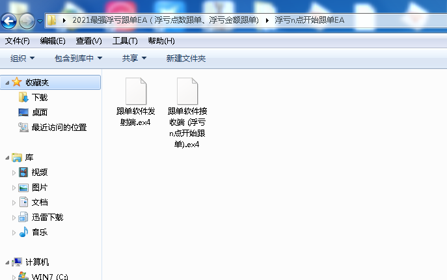Click the 收藏夹 star icon

17,82
